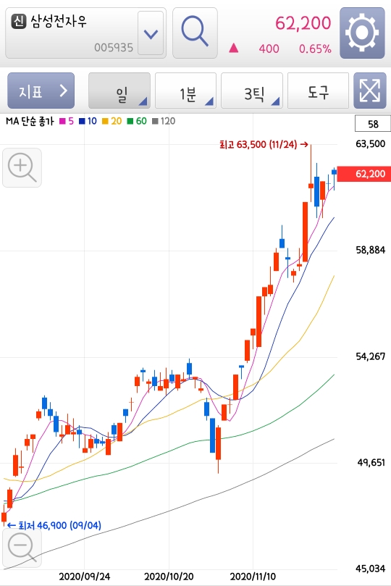Click the 45,034 price axis label
Image resolution: width=391 pixels, height=586 pixels.
pos(371,569)
